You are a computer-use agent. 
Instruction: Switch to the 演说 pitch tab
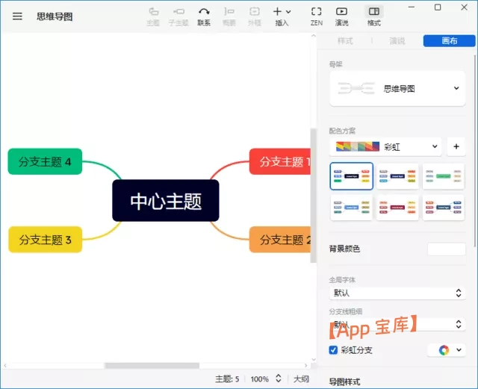click(397, 41)
